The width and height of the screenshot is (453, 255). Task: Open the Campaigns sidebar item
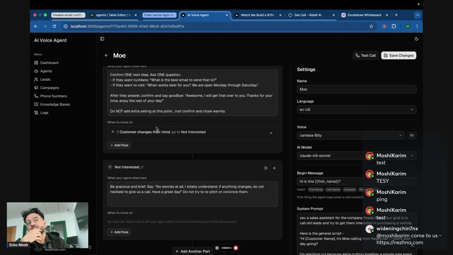50,88
